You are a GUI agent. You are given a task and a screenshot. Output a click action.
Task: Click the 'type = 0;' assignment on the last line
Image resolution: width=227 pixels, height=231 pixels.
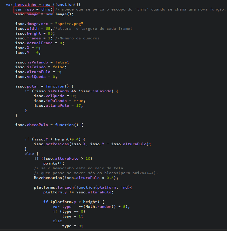pos(72,226)
